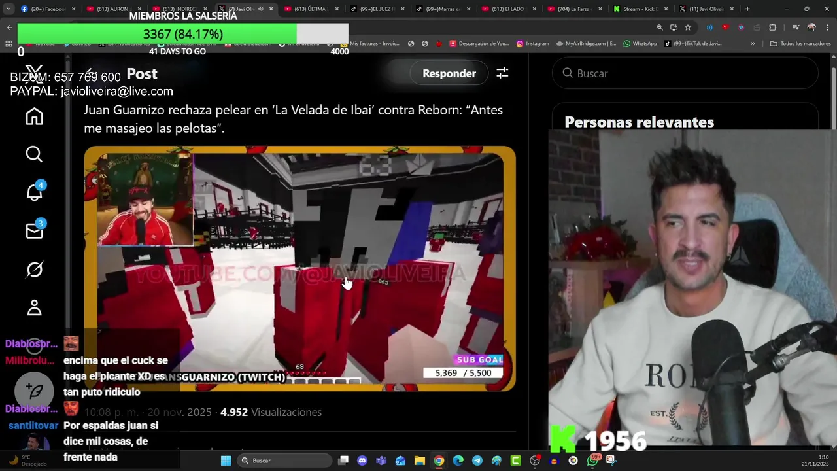Open Todos los marcadores folder

point(800,44)
